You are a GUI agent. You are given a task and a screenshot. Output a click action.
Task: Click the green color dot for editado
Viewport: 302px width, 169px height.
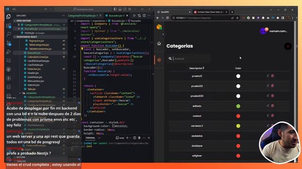pos(238,106)
